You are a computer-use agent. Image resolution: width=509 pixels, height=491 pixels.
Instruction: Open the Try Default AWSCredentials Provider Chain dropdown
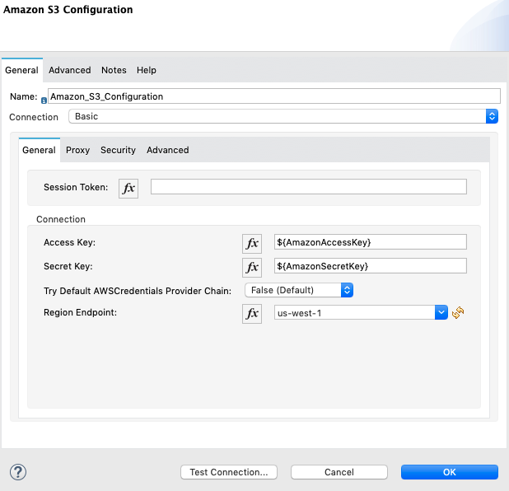[299, 290]
